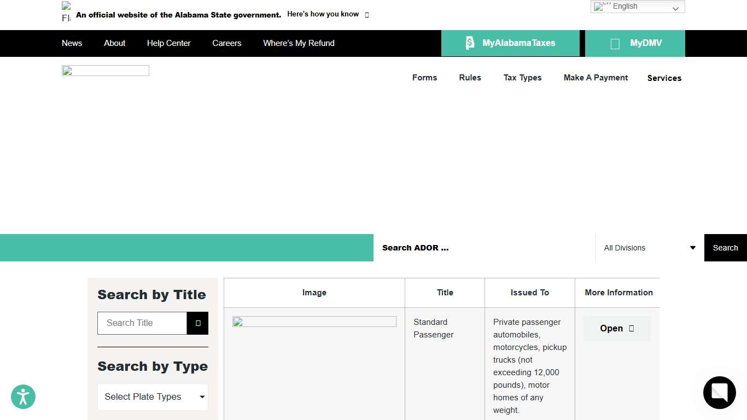
Task: Open the Tax Types menu
Action: click(x=522, y=78)
